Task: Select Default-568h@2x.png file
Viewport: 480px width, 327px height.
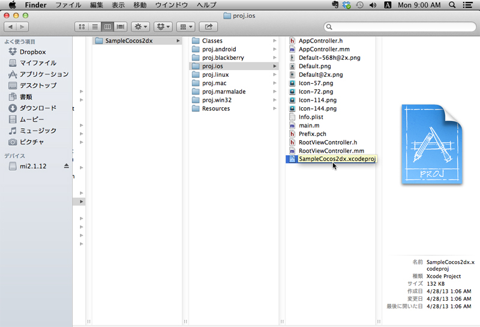Action: 331,57
